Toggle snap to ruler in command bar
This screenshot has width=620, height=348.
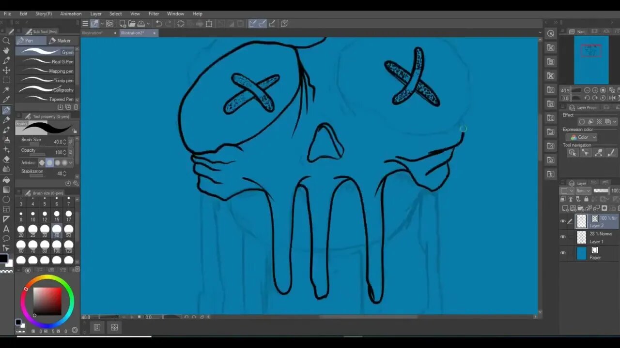tap(252, 23)
